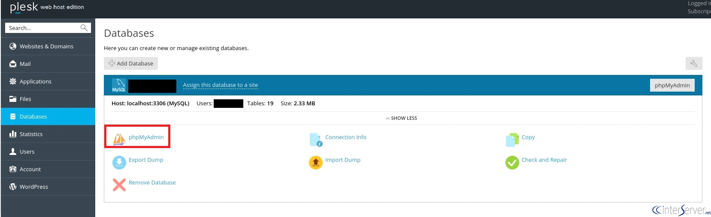Image resolution: width=711 pixels, height=217 pixels.
Task: Click the Host: localhost:3306 (MySQL) text
Action: pyautogui.click(x=150, y=103)
